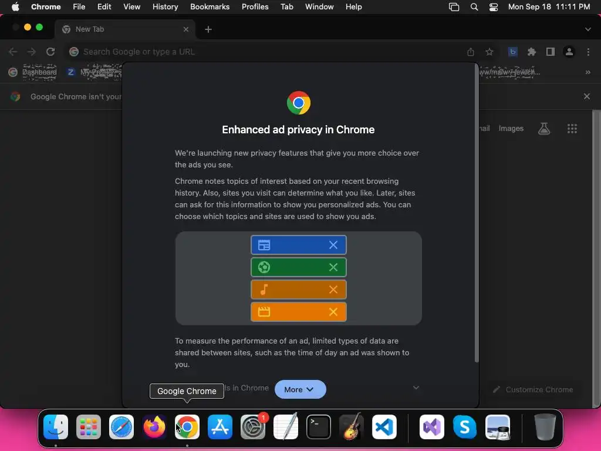Screen dimensions: 601x451
Task: Open the Tab menu
Action: tap(286, 6)
